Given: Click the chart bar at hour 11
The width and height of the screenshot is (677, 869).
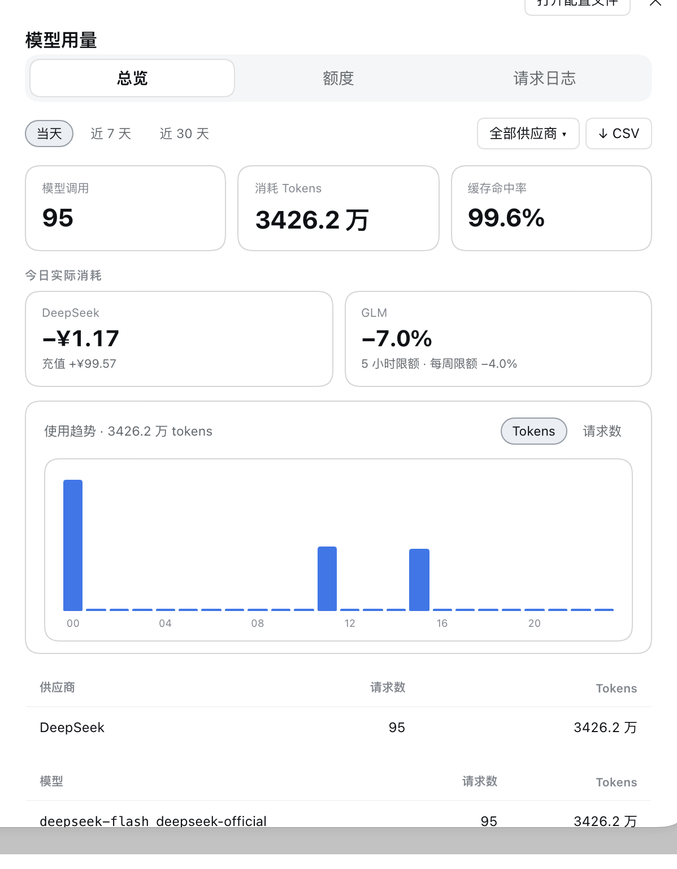Looking at the screenshot, I should point(327,579).
